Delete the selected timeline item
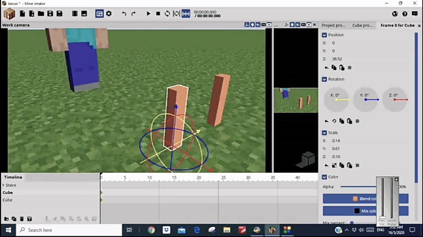423x237 pixels. [22, 219]
